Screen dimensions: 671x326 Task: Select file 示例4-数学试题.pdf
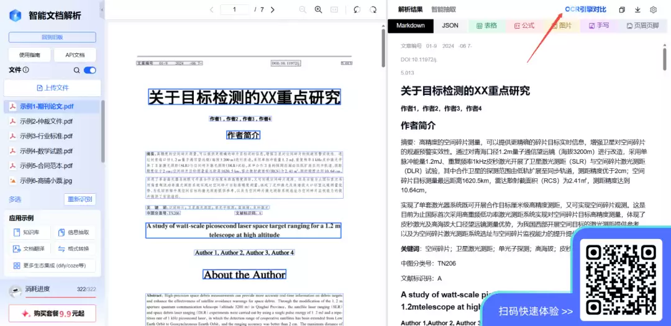(52, 151)
